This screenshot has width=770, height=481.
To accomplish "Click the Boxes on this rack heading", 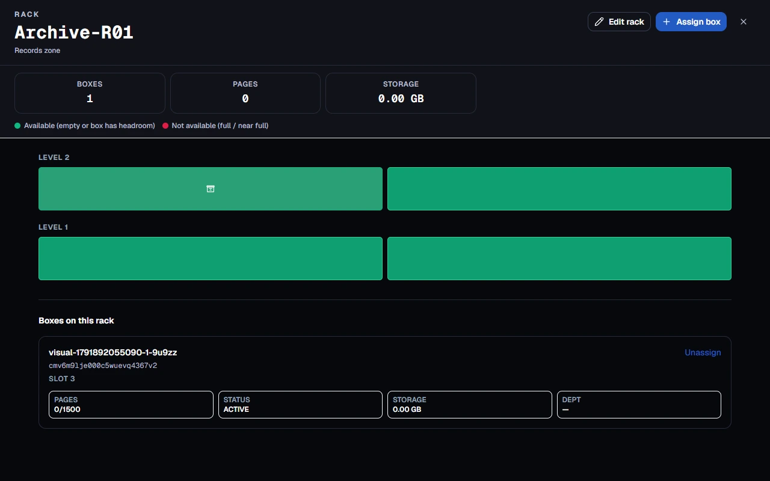I will (76, 320).
